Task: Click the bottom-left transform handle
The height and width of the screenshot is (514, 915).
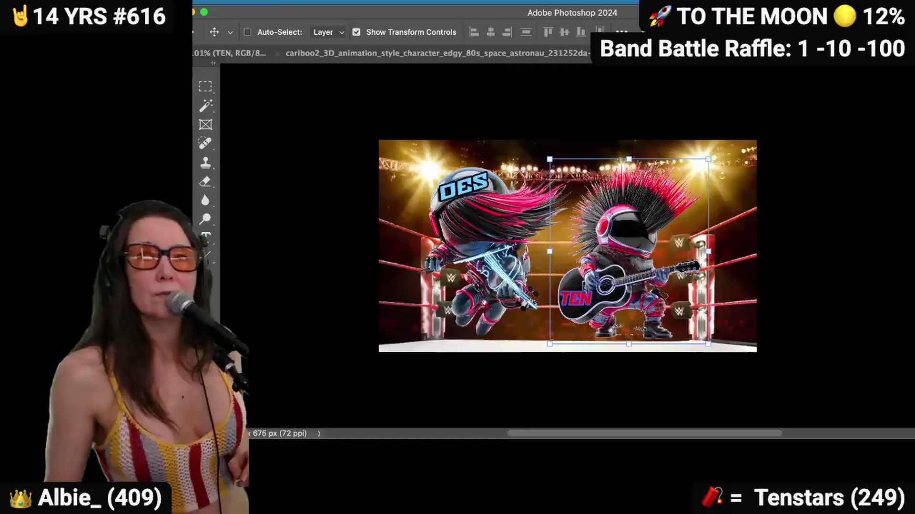Action: tap(550, 344)
